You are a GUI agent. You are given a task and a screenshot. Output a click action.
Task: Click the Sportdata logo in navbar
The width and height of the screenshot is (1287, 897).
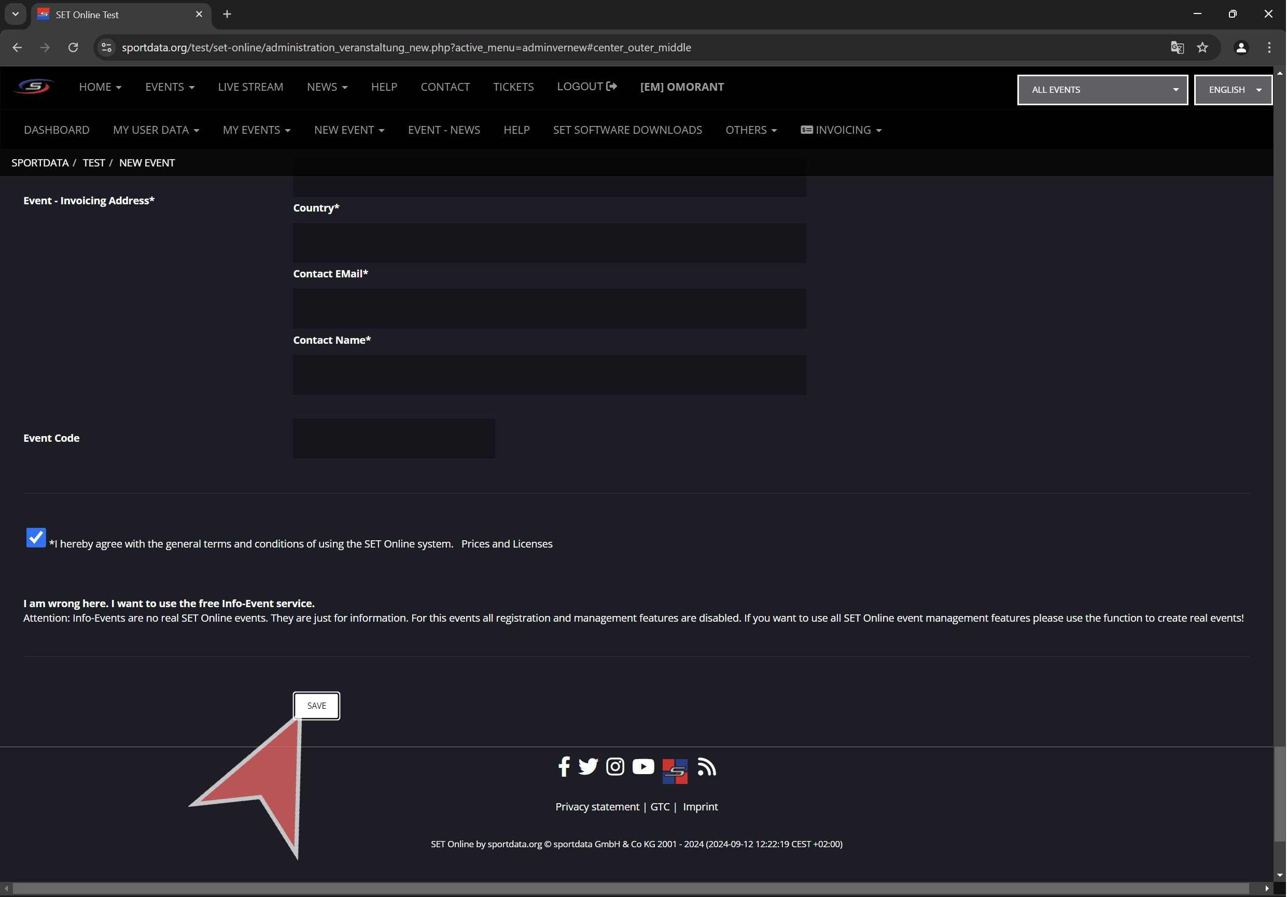(34, 87)
